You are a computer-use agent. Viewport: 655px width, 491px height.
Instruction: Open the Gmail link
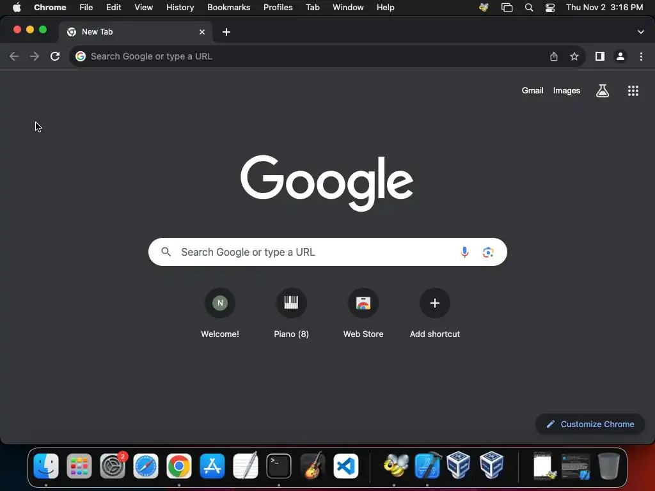point(533,91)
